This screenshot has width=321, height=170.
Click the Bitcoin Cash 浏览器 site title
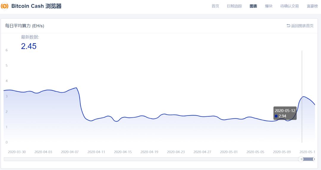pos(36,6)
